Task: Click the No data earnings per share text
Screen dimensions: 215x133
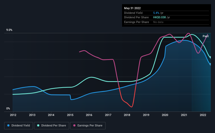Action: [x=158, y=22]
